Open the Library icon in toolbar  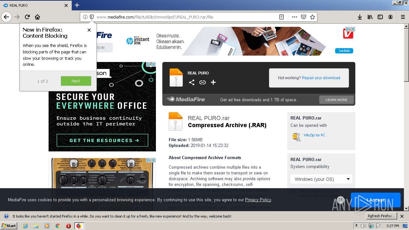tap(370, 17)
